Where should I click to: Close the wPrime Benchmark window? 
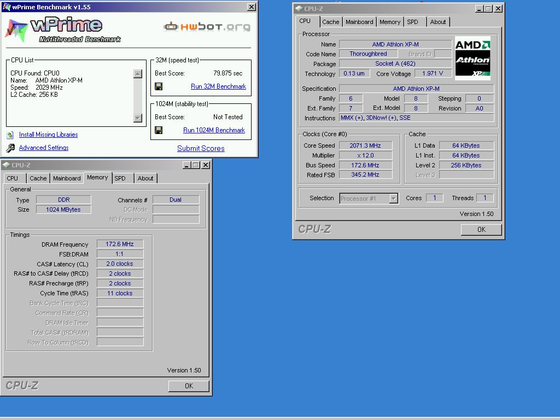coord(252,7)
